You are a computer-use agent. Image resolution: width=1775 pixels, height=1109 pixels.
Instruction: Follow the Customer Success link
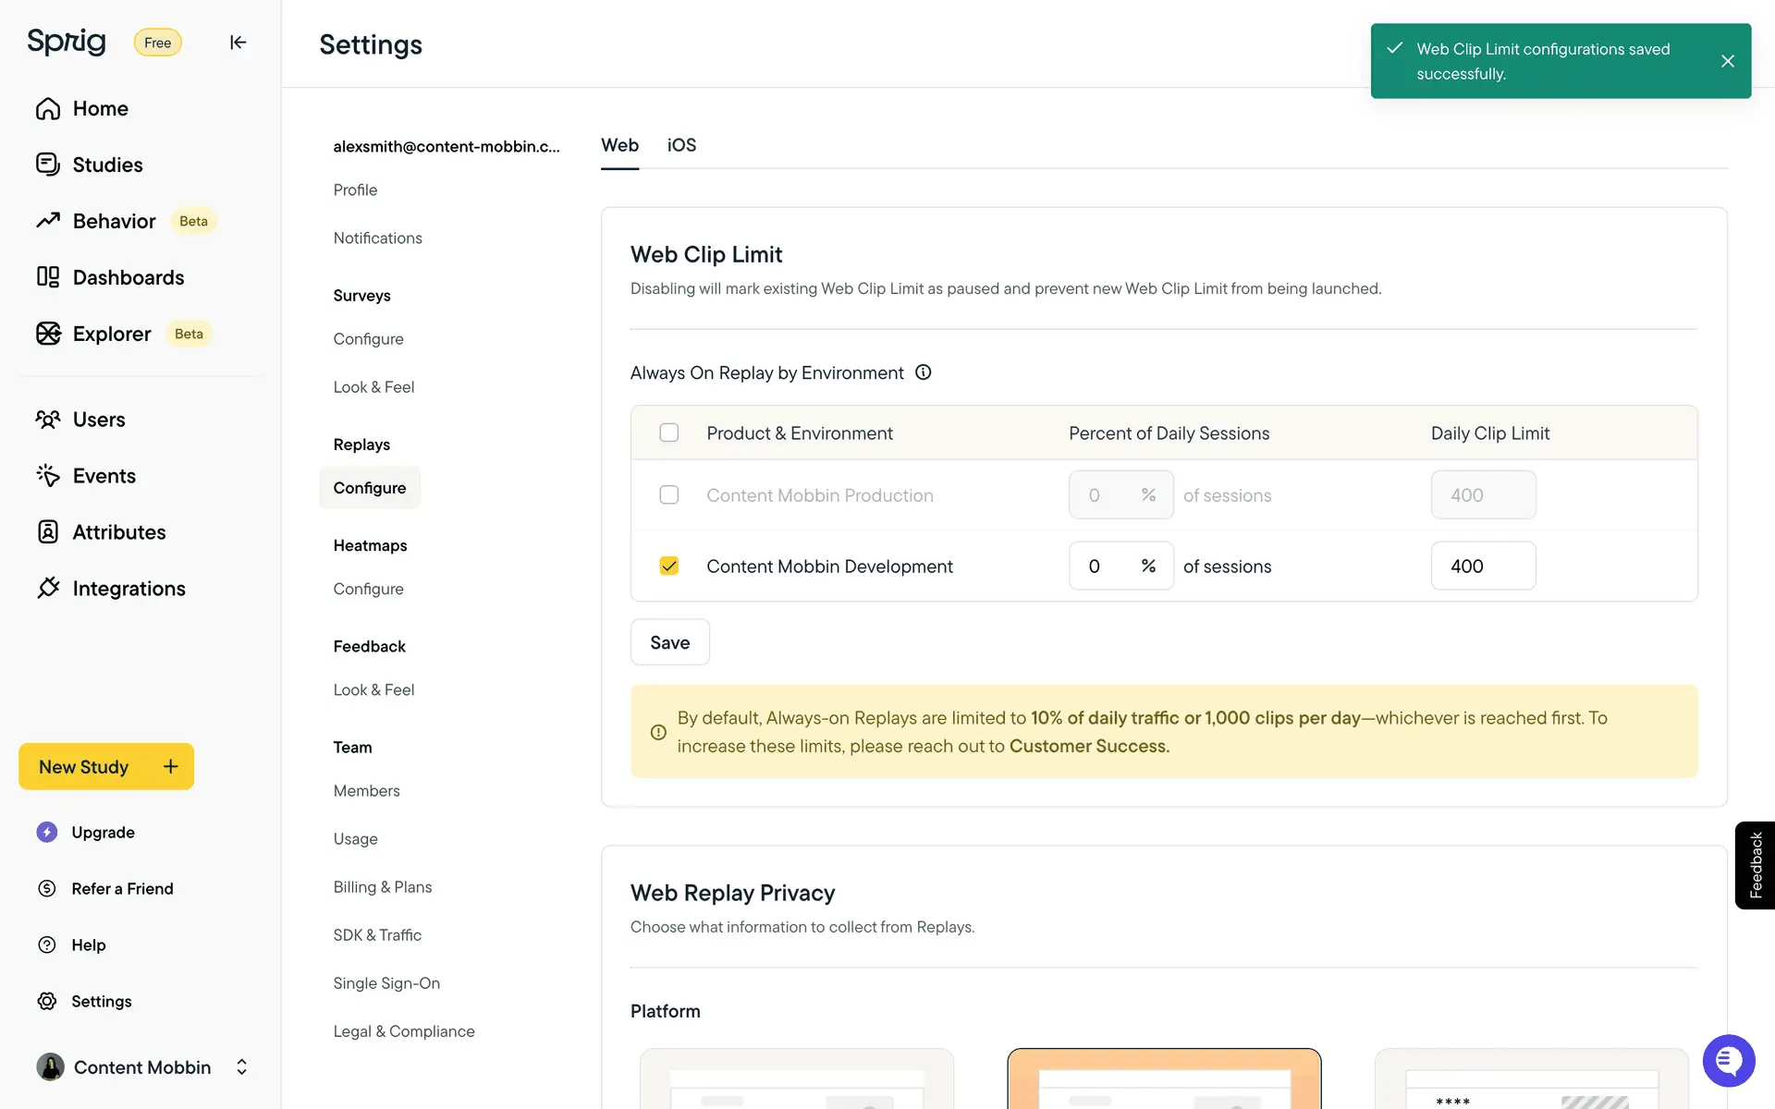[1088, 746]
